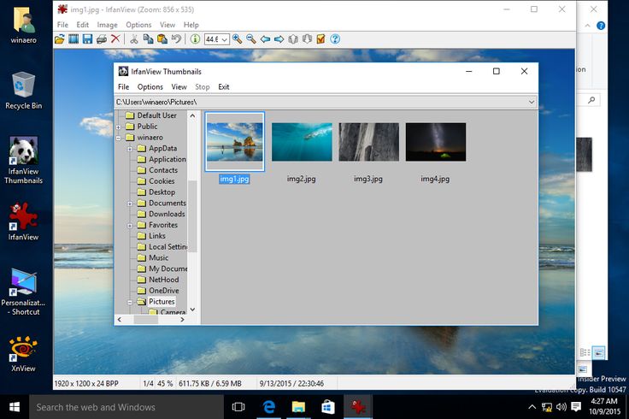Open the Edit menu in IrfanView
This screenshot has height=419, width=629.
point(83,25)
